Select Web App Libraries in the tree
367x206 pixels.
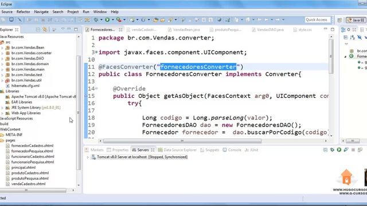(26, 113)
